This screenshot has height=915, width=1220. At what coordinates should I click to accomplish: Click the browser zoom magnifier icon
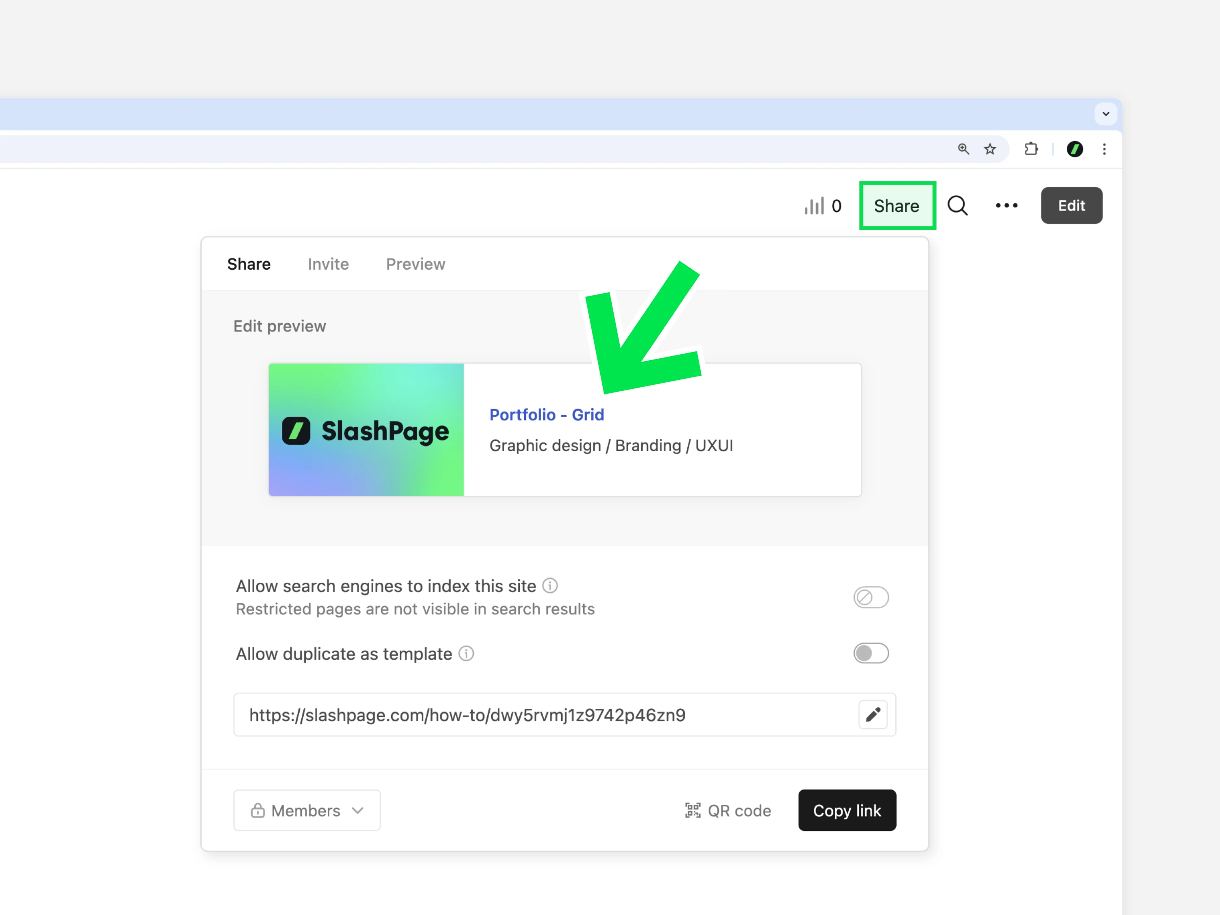(x=963, y=149)
